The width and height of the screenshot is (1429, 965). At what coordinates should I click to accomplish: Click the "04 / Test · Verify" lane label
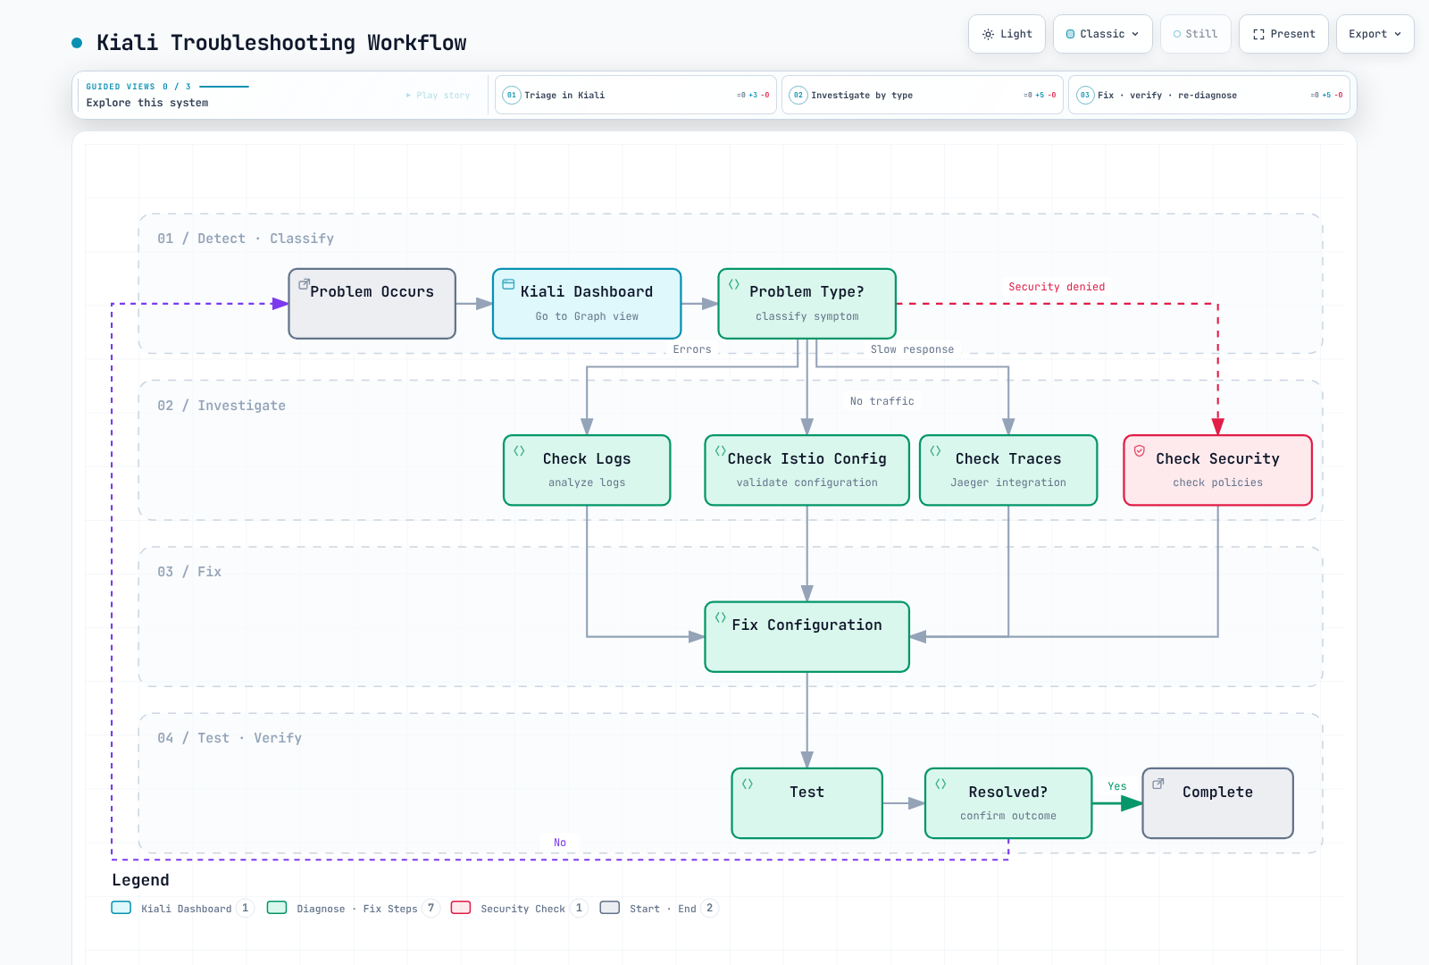[x=230, y=738]
